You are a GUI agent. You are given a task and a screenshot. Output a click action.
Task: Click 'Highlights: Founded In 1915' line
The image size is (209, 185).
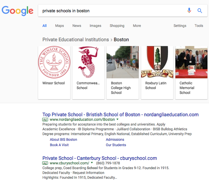[80, 177]
